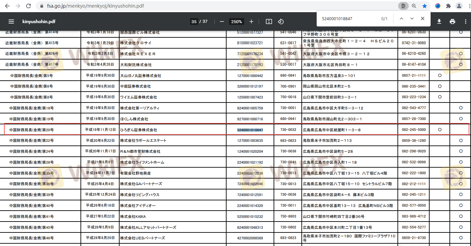Open the Chrome extensions puzzle icon
The image size is (471, 246).
[x=448, y=6]
